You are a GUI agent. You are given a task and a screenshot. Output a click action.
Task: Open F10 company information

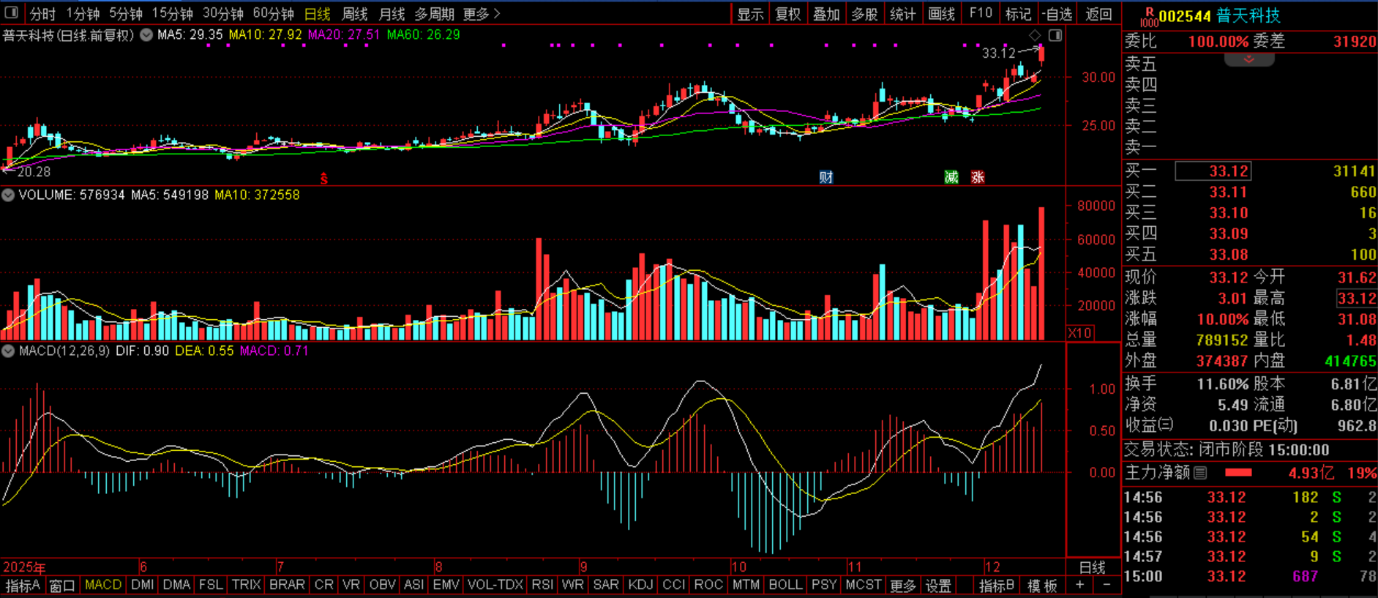(981, 13)
